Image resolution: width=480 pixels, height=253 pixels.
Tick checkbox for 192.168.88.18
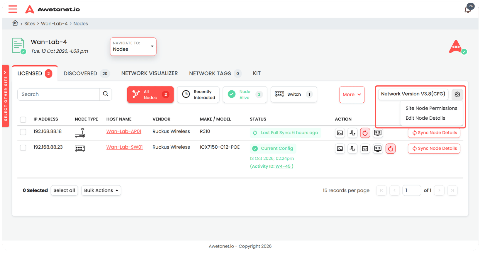tap(23, 132)
